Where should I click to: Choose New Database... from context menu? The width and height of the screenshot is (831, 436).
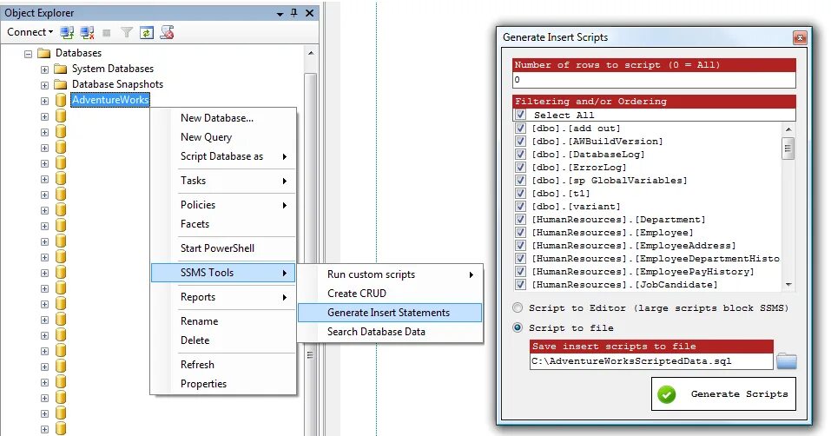[x=223, y=118]
